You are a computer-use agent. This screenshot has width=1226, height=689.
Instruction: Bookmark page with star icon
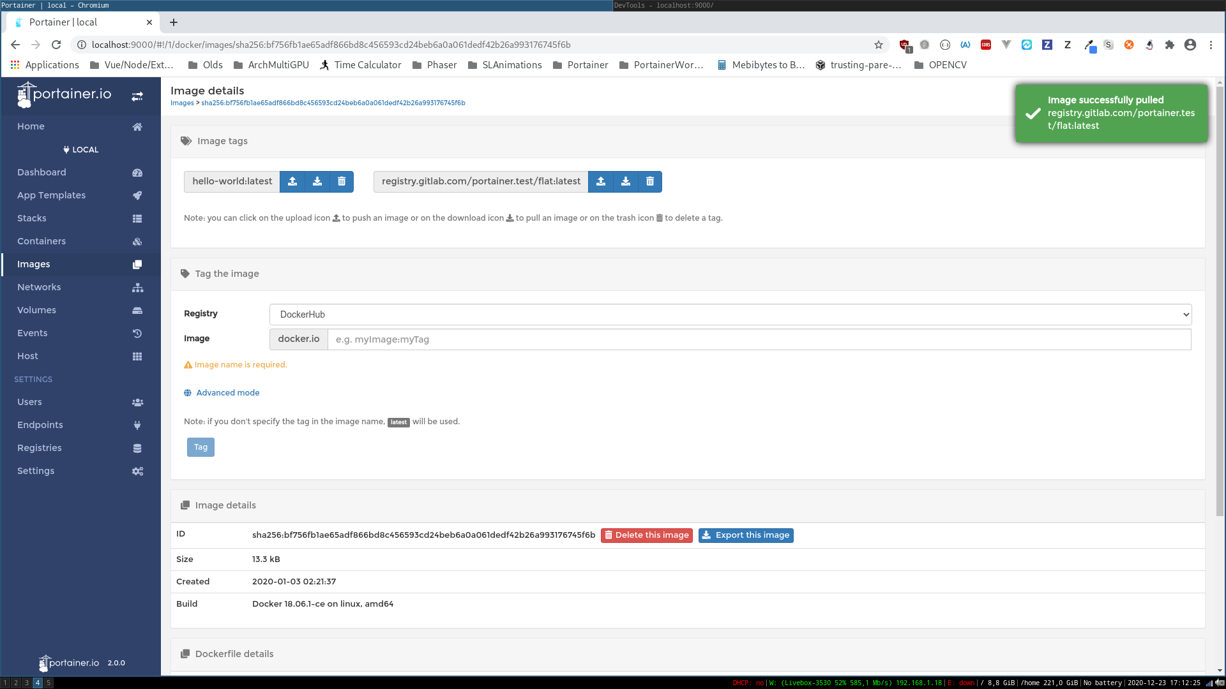(x=879, y=45)
